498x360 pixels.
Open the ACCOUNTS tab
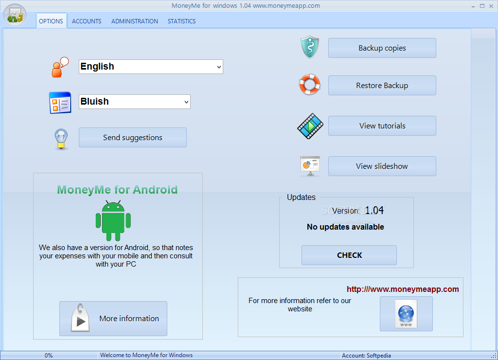(x=87, y=21)
